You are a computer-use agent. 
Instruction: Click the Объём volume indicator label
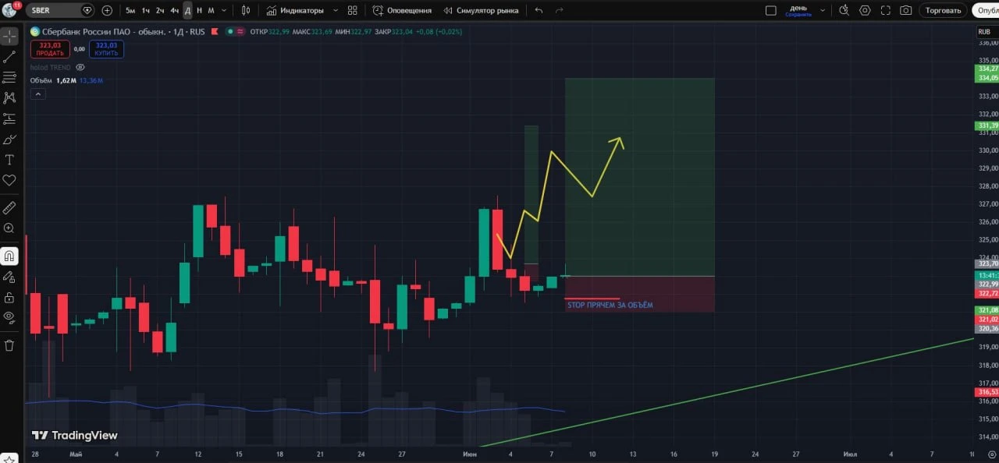tap(41, 80)
